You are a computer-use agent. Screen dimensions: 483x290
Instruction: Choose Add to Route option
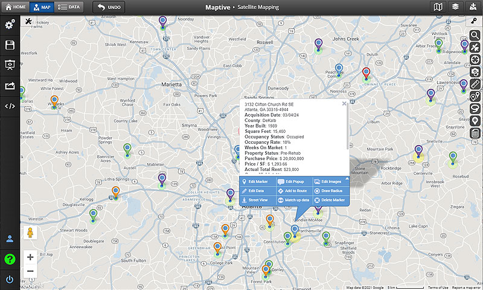click(x=295, y=191)
